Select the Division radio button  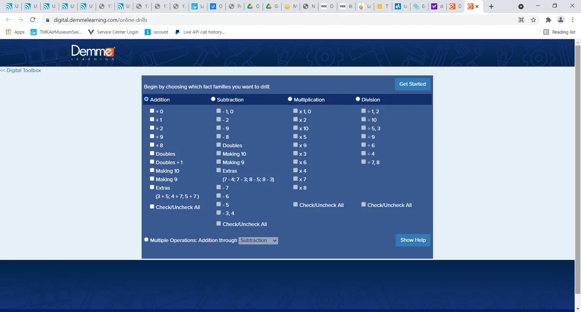[x=358, y=99]
